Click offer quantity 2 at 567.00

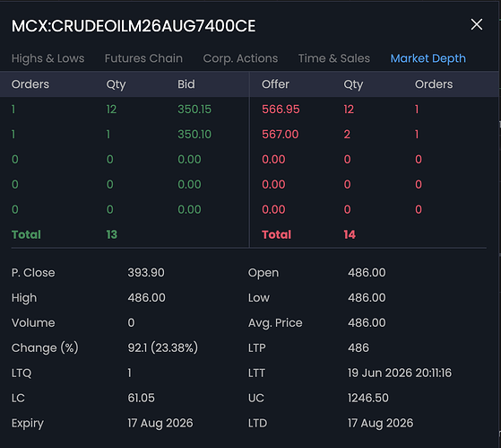tap(347, 134)
